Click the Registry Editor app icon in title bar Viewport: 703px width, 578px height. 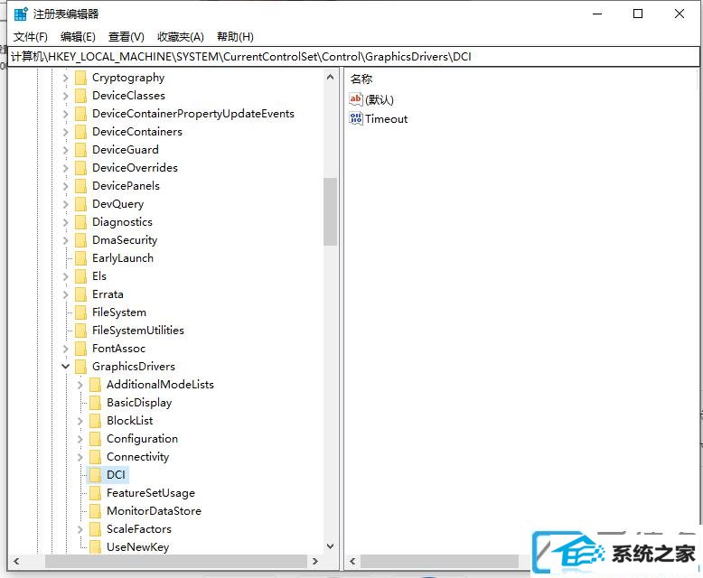point(21,14)
